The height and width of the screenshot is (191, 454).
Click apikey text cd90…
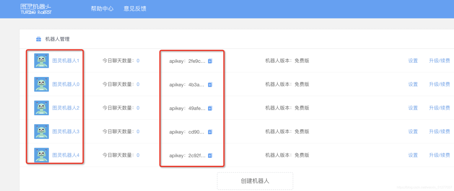pyautogui.click(x=196, y=132)
